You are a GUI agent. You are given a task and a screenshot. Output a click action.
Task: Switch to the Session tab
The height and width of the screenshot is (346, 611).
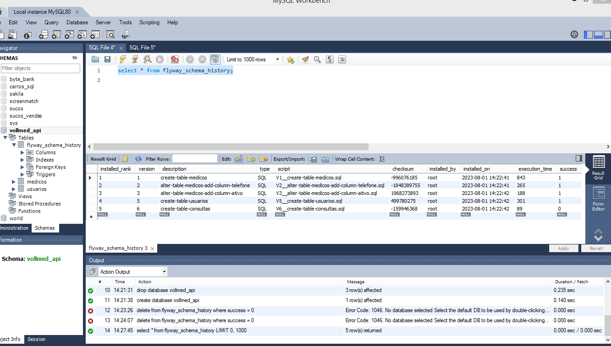[x=36, y=339]
